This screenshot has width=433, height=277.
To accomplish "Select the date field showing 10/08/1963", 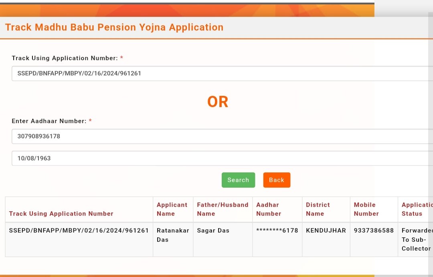I will pyautogui.click(x=222, y=158).
